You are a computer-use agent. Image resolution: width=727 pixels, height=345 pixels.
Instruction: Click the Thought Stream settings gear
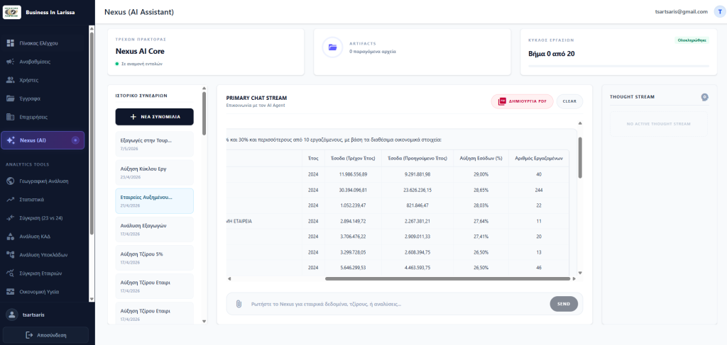[704, 97]
